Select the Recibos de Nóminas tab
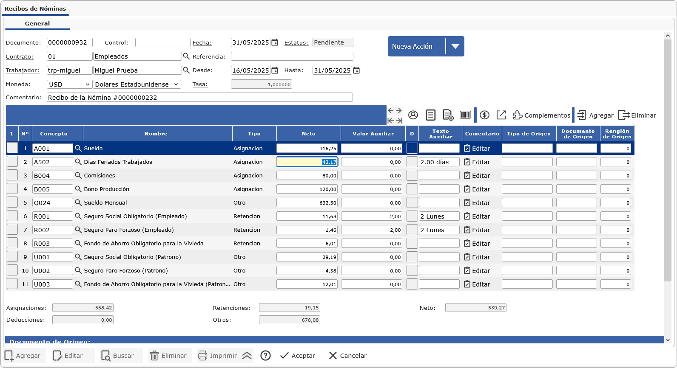This screenshot has width=677, height=368. [35, 8]
